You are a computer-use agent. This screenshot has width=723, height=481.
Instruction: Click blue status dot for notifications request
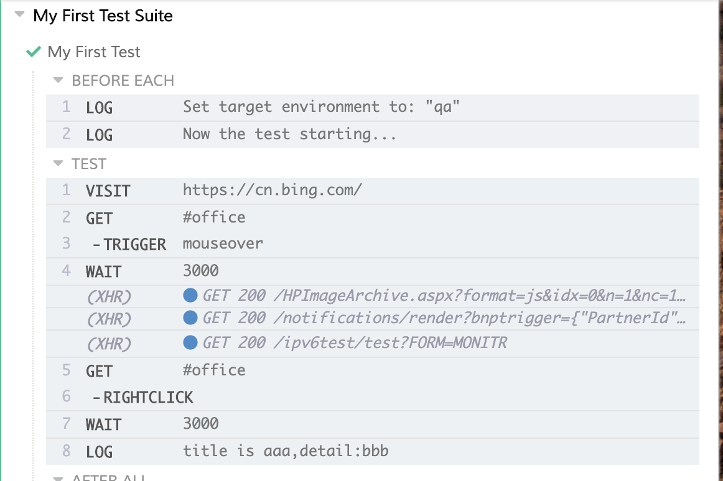coord(190,318)
